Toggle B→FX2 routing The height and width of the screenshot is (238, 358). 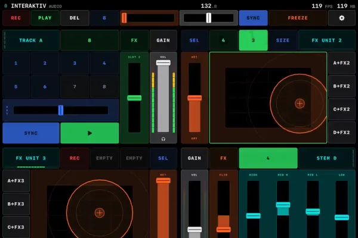point(341,86)
